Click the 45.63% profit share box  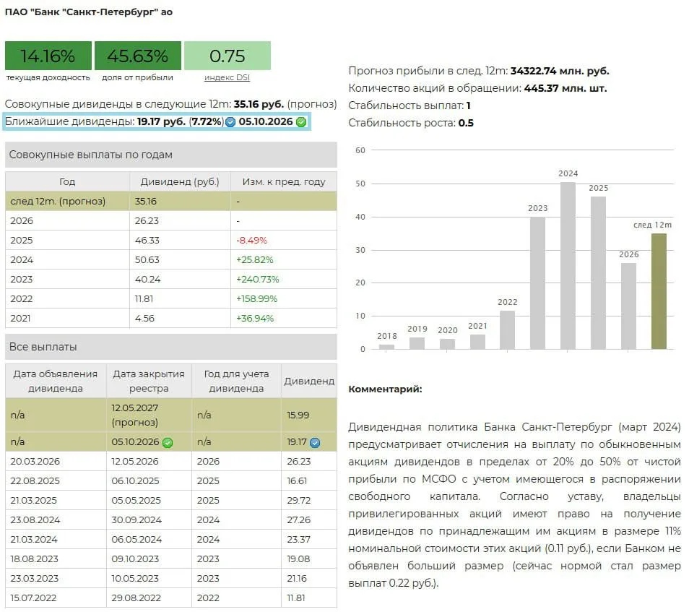tap(137, 56)
